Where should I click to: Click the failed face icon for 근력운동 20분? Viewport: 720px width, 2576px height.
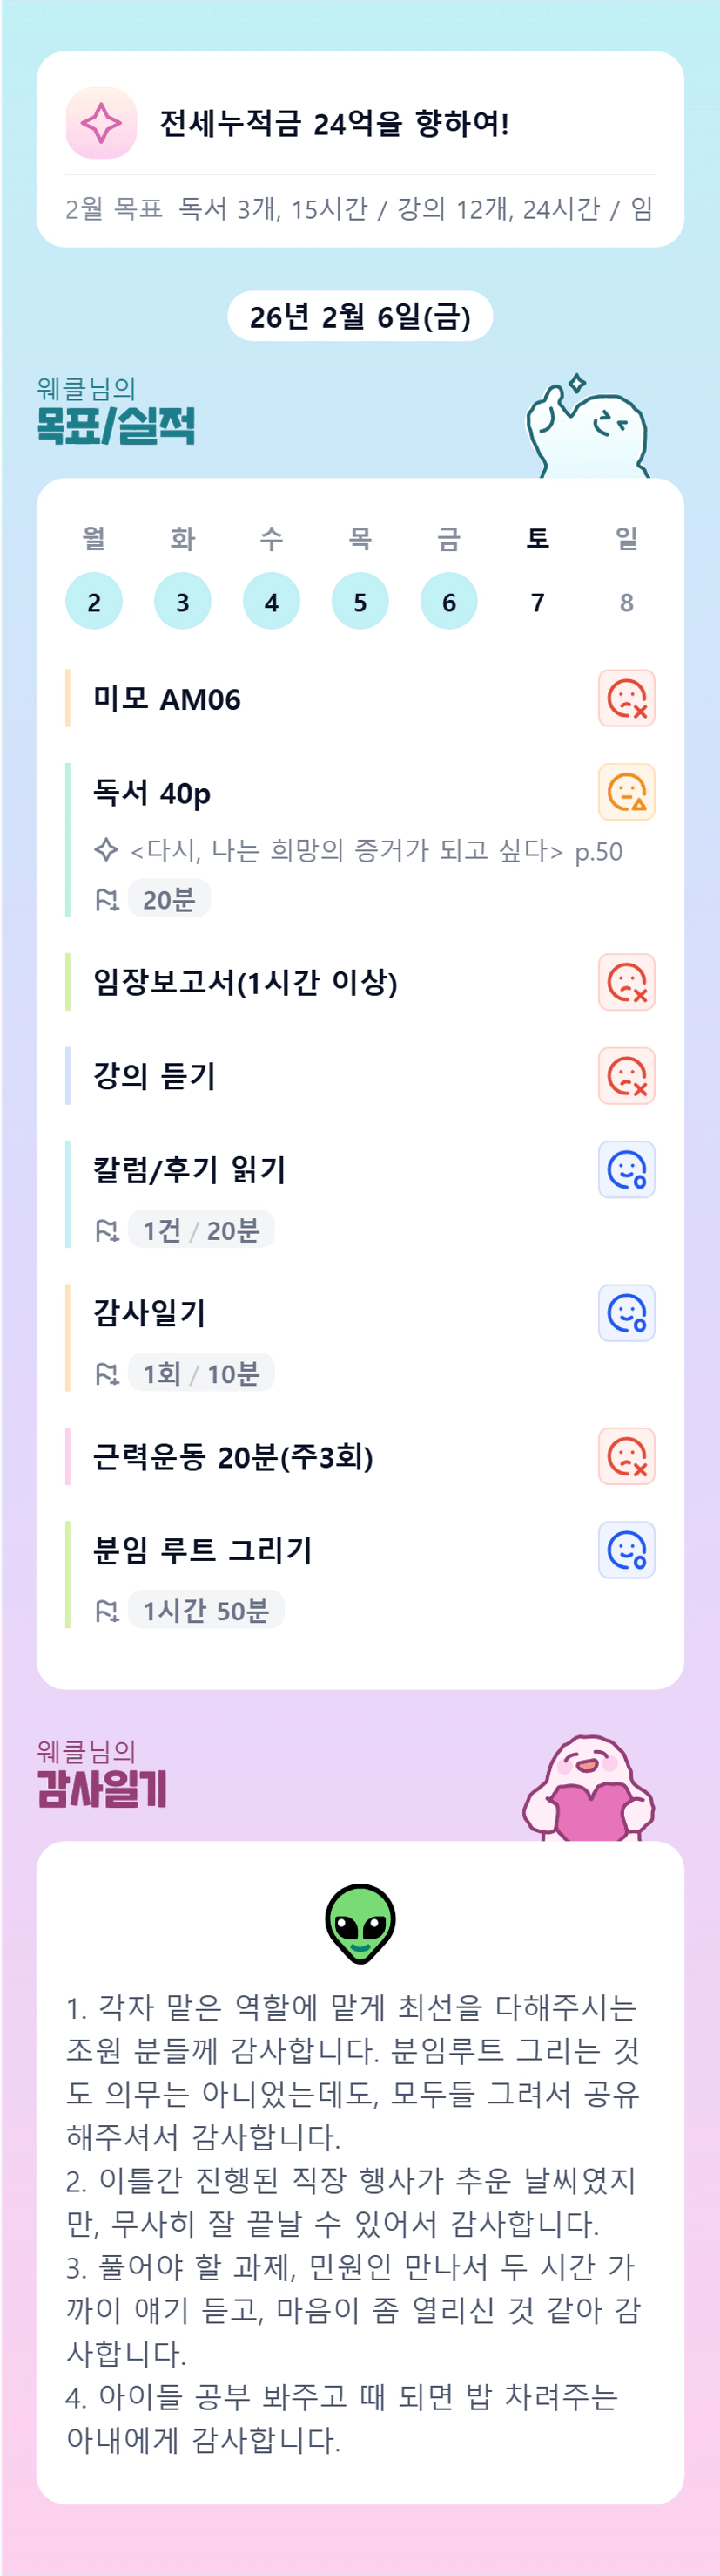pos(626,1456)
